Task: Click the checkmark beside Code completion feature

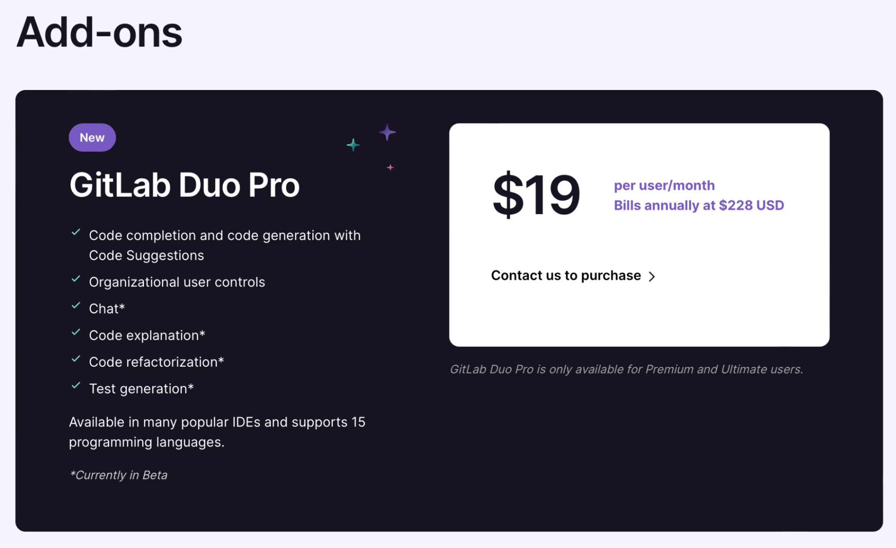Action: pyautogui.click(x=76, y=232)
